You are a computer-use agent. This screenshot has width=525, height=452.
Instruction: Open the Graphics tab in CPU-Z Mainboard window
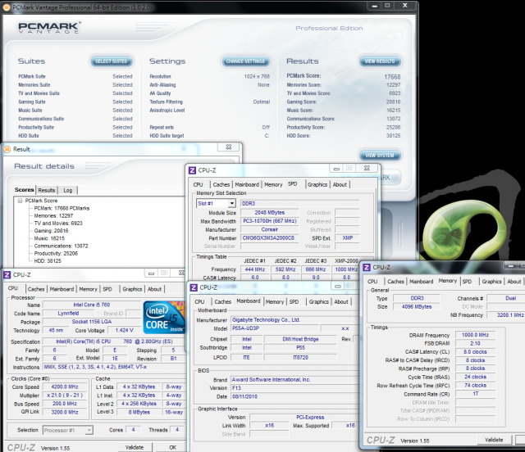319,302
